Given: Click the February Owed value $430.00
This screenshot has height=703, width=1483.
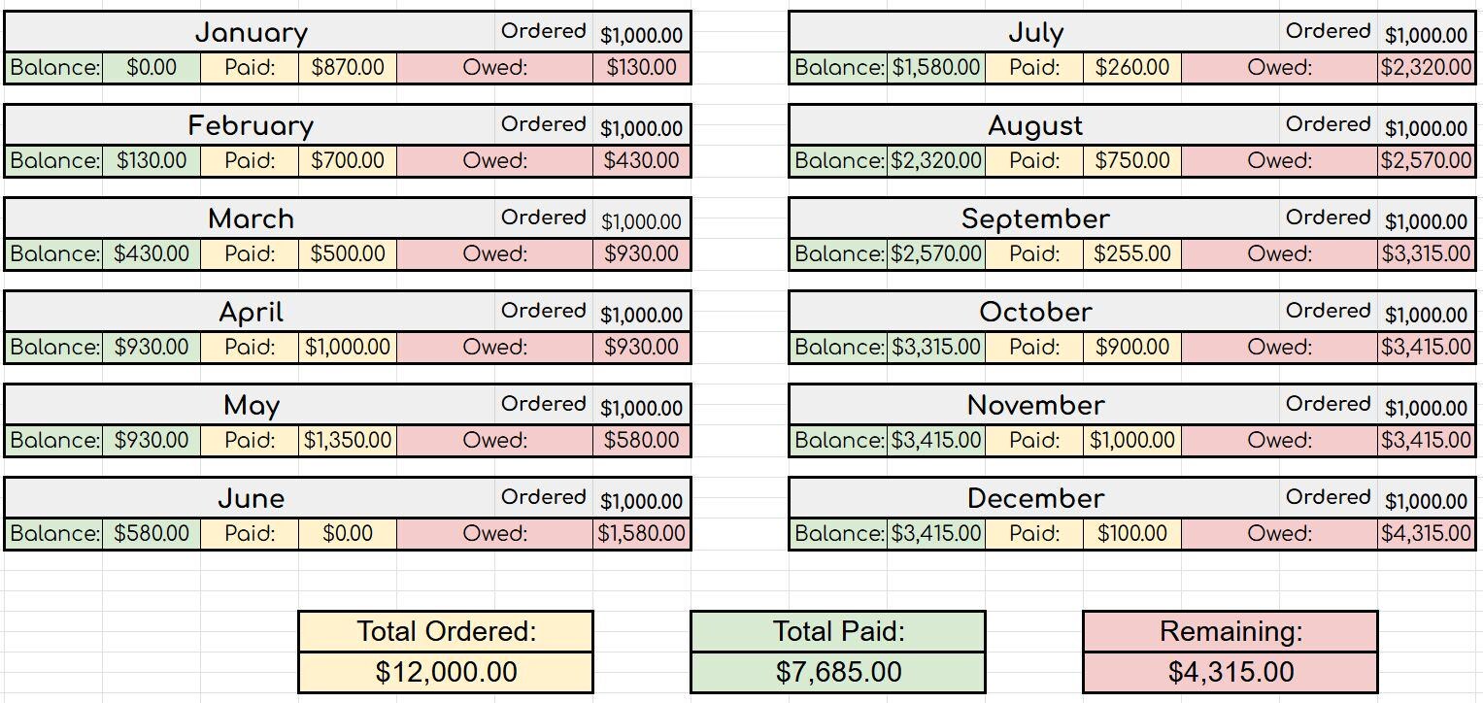Looking at the screenshot, I should coord(642,161).
